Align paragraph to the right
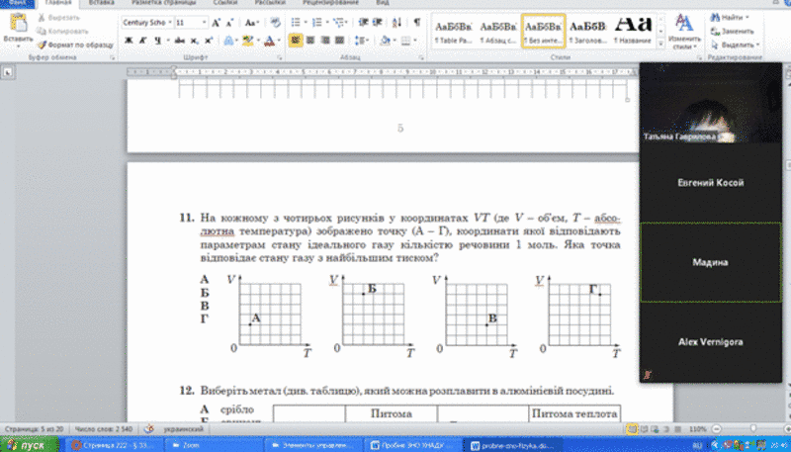 [325, 41]
